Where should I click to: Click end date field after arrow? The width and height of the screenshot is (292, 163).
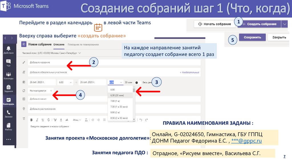pyautogui.click(x=92, y=82)
